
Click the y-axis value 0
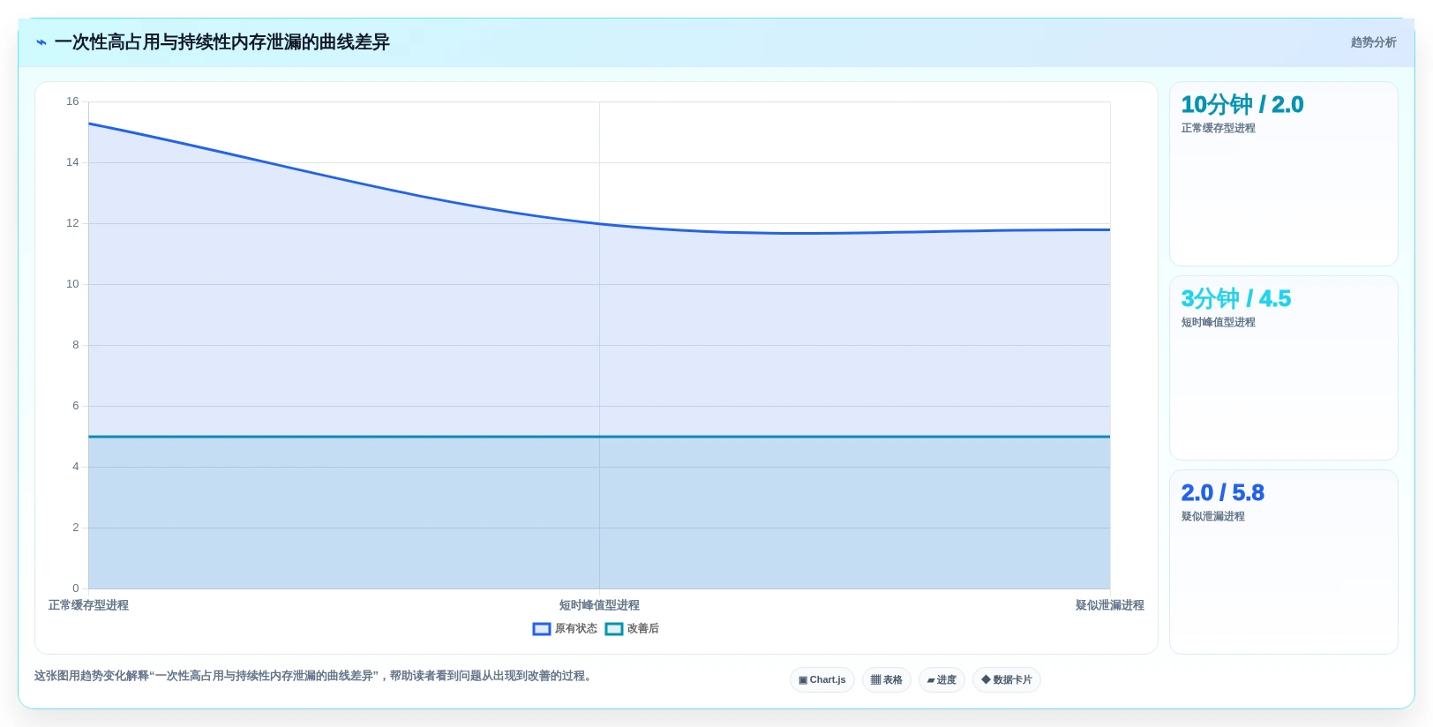point(76,588)
